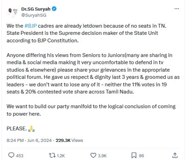Click the praying hands emoji
This screenshot has width=190, height=160.
pyautogui.click(x=31, y=128)
